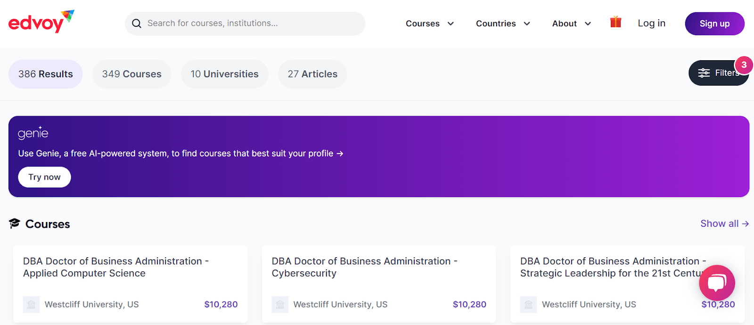The height and width of the screenshot is (325, 754).
Task: Click the search magnifier icon
Action: pos(137,24)
